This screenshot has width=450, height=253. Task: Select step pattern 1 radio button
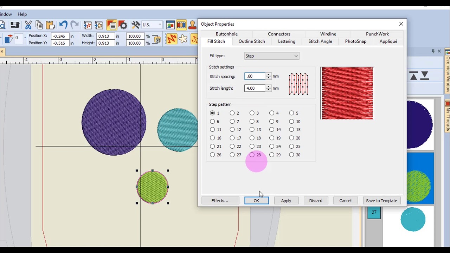coord(212,113)
